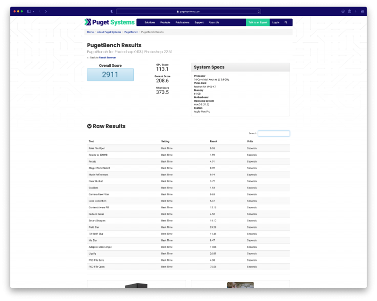Open the sidebar tab group dropdown arrow
377x301 pixels.
pos(33,11)
